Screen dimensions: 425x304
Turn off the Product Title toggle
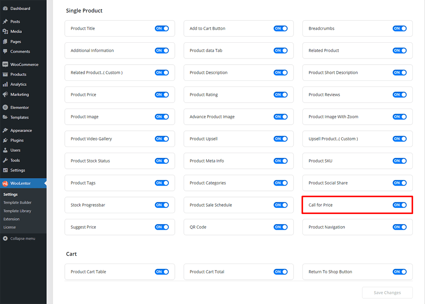tap(161, 29)
